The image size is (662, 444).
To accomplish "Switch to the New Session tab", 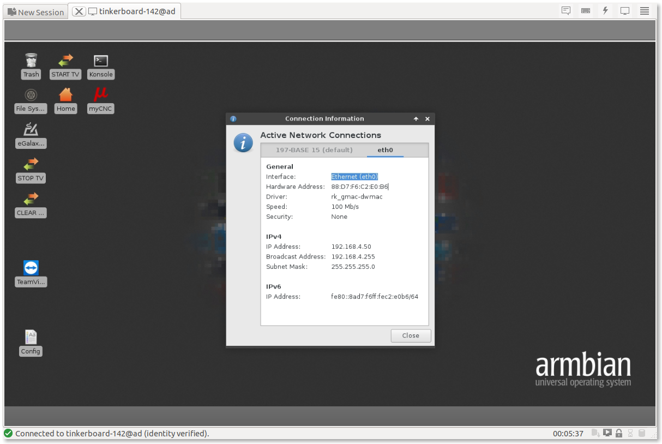I will 35,12.
